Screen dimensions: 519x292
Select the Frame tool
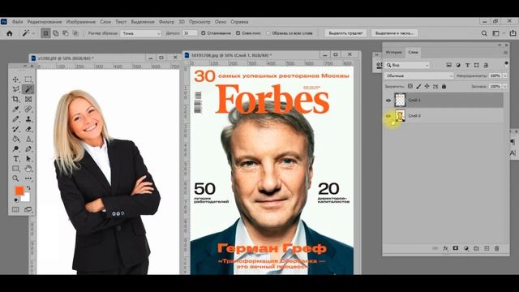click(28, 99)
